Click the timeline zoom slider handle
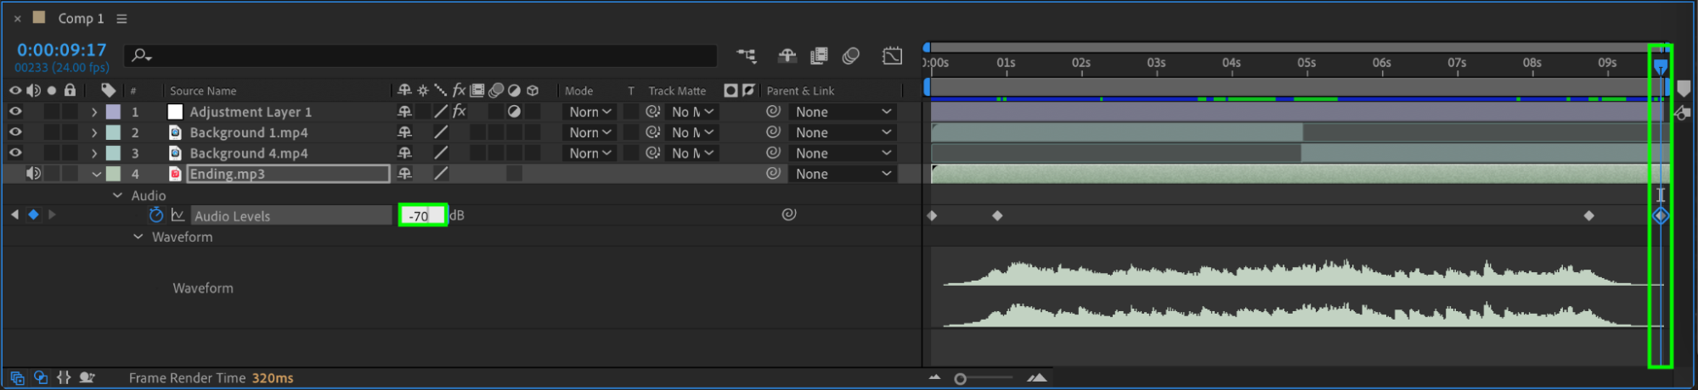 (960, 379)
